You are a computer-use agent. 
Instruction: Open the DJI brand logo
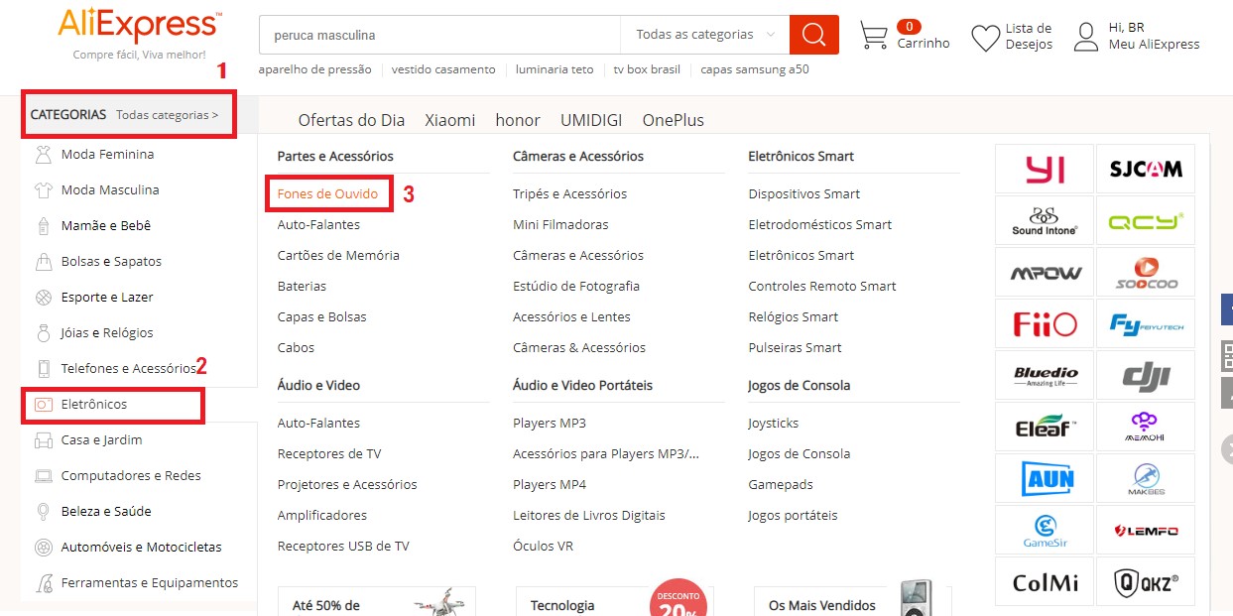pos(1146,375)
